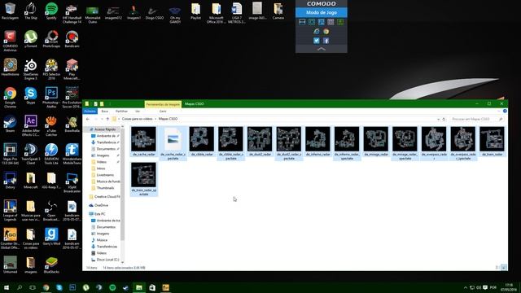Show hidden system tray icons

pos(465,287)
